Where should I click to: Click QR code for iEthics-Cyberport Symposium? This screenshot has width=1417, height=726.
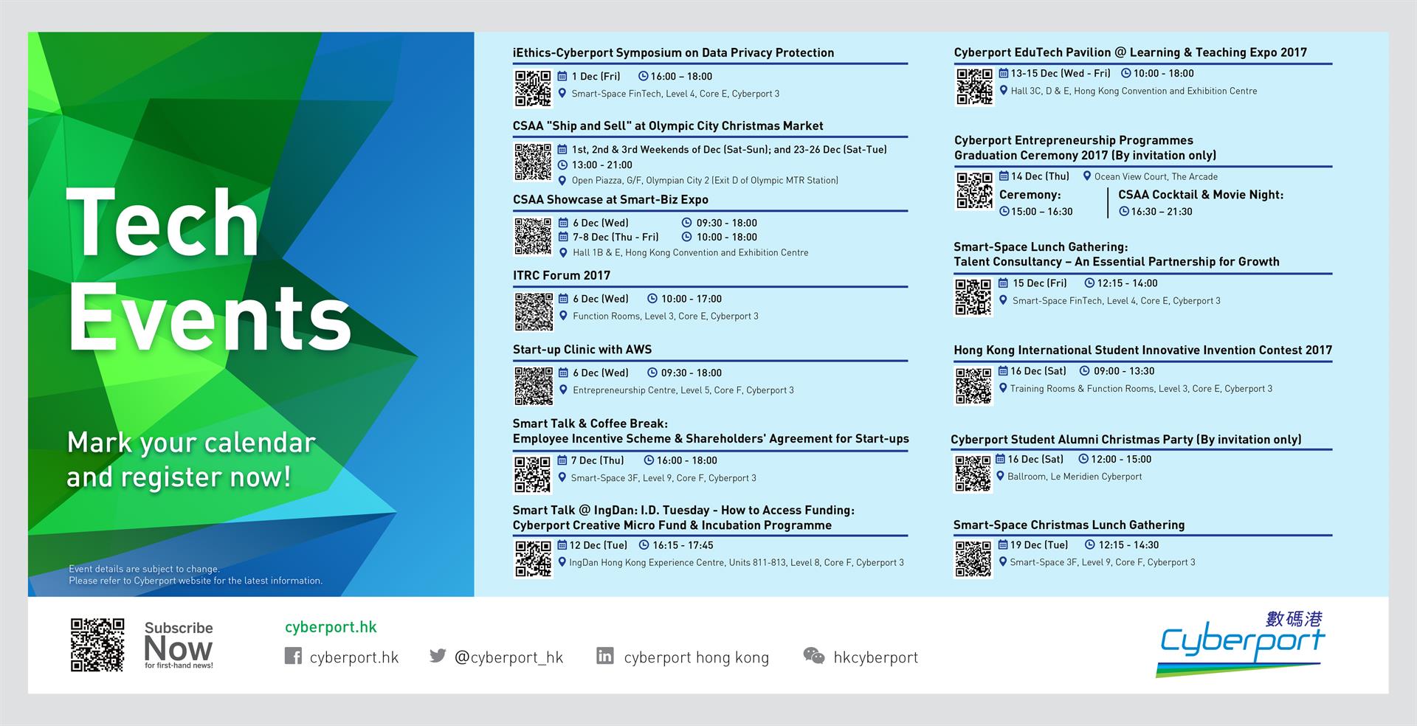point(533,89)
